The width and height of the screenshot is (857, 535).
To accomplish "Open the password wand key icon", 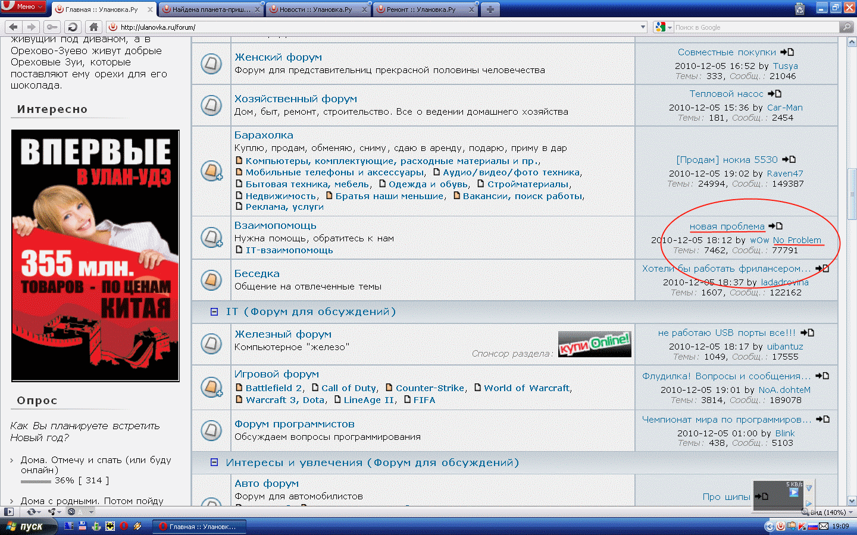I will pos(52,27).
